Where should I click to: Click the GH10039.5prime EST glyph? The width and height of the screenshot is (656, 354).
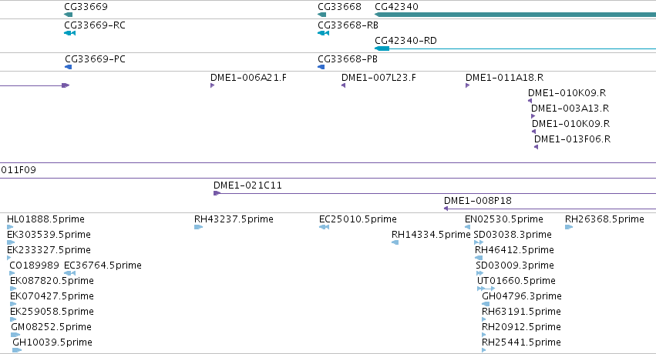(17, 350)
